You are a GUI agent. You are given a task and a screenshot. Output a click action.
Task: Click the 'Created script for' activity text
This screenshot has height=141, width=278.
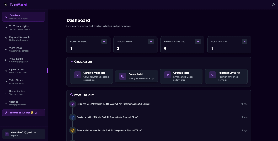point(107,117)
